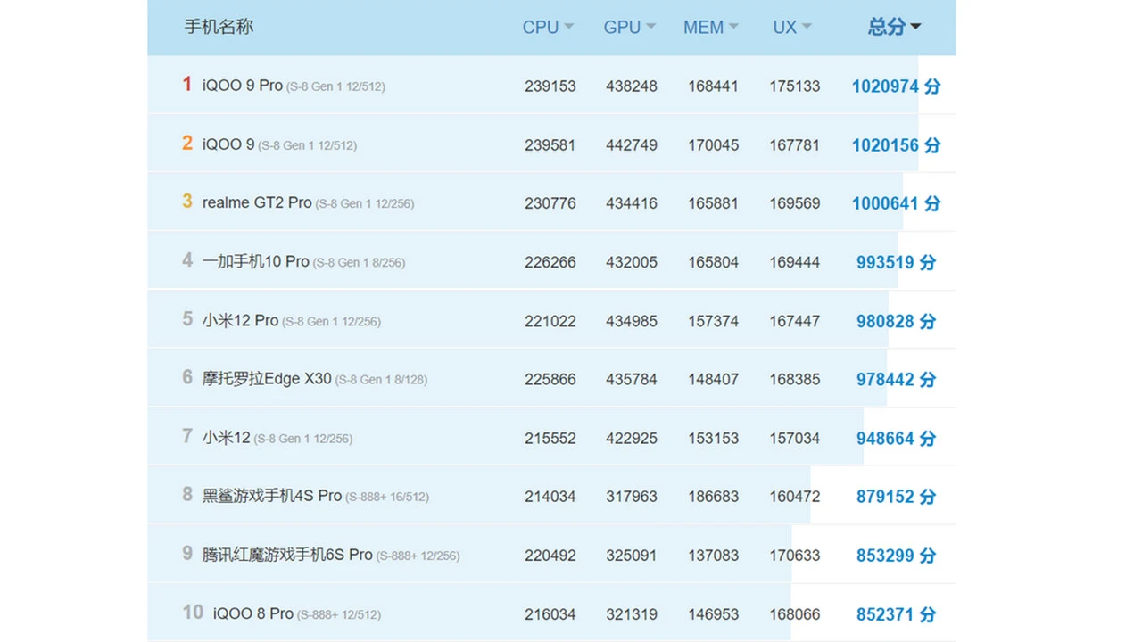Click the 手机名称 column header
1142x642 pixels.
(x=219, y=27)
